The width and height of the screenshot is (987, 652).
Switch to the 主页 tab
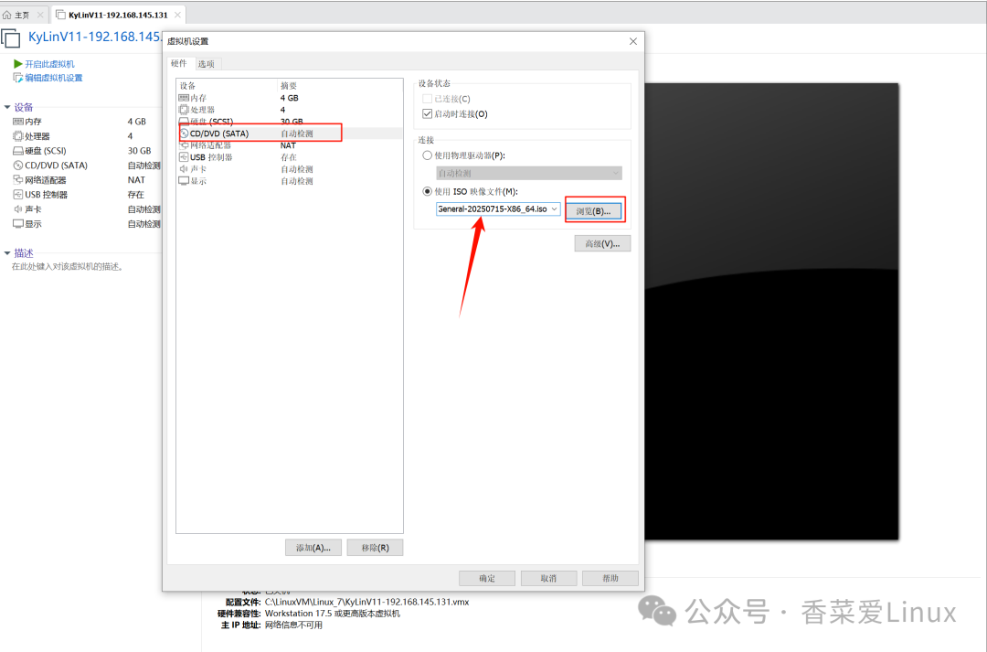pos(22,15)
